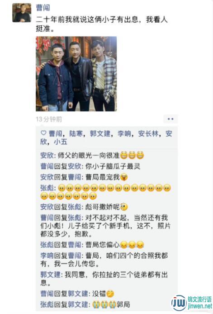This screenshot has width=213, height=314.
Task: Open the group photo thumbnail
Action: [x=76, y=74]
